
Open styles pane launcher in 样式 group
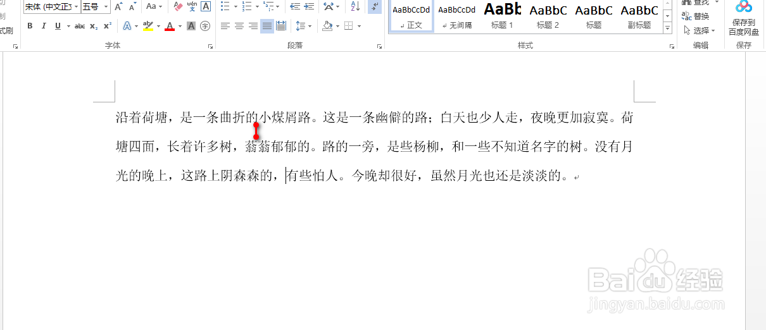coord(672,47)
